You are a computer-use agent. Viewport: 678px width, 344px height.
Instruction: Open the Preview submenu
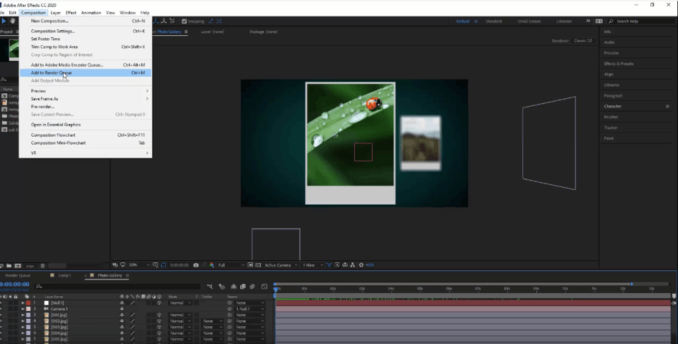coord(85,91)
